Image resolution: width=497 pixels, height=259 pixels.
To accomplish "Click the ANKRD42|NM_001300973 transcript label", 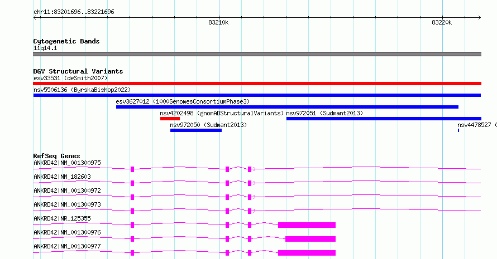I will point(67,204).
